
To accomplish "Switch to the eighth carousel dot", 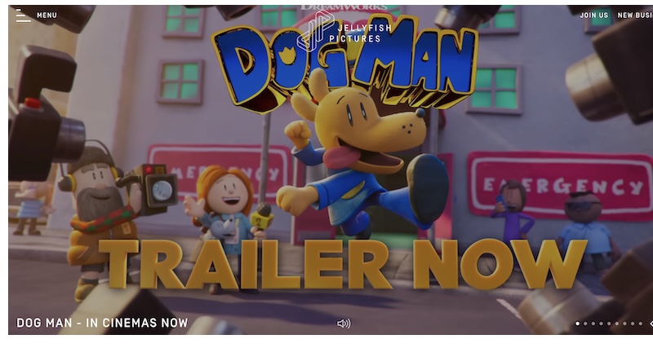I will [x=633, y=324].
